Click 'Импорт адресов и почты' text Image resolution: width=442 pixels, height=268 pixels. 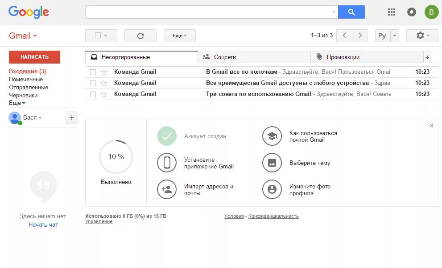(209, 190)
